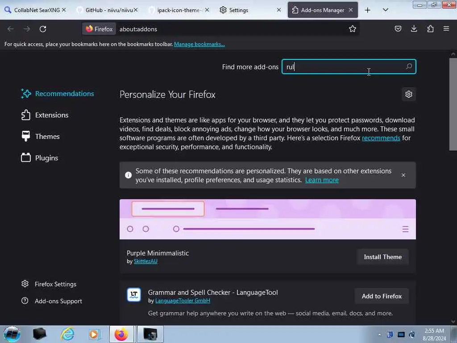Open LanguageTooler GmbH author link

pyautogui.click(x=183, y=301)
